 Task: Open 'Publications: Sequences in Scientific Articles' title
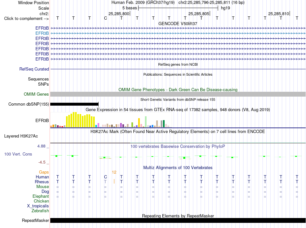(x=178, y=74)
